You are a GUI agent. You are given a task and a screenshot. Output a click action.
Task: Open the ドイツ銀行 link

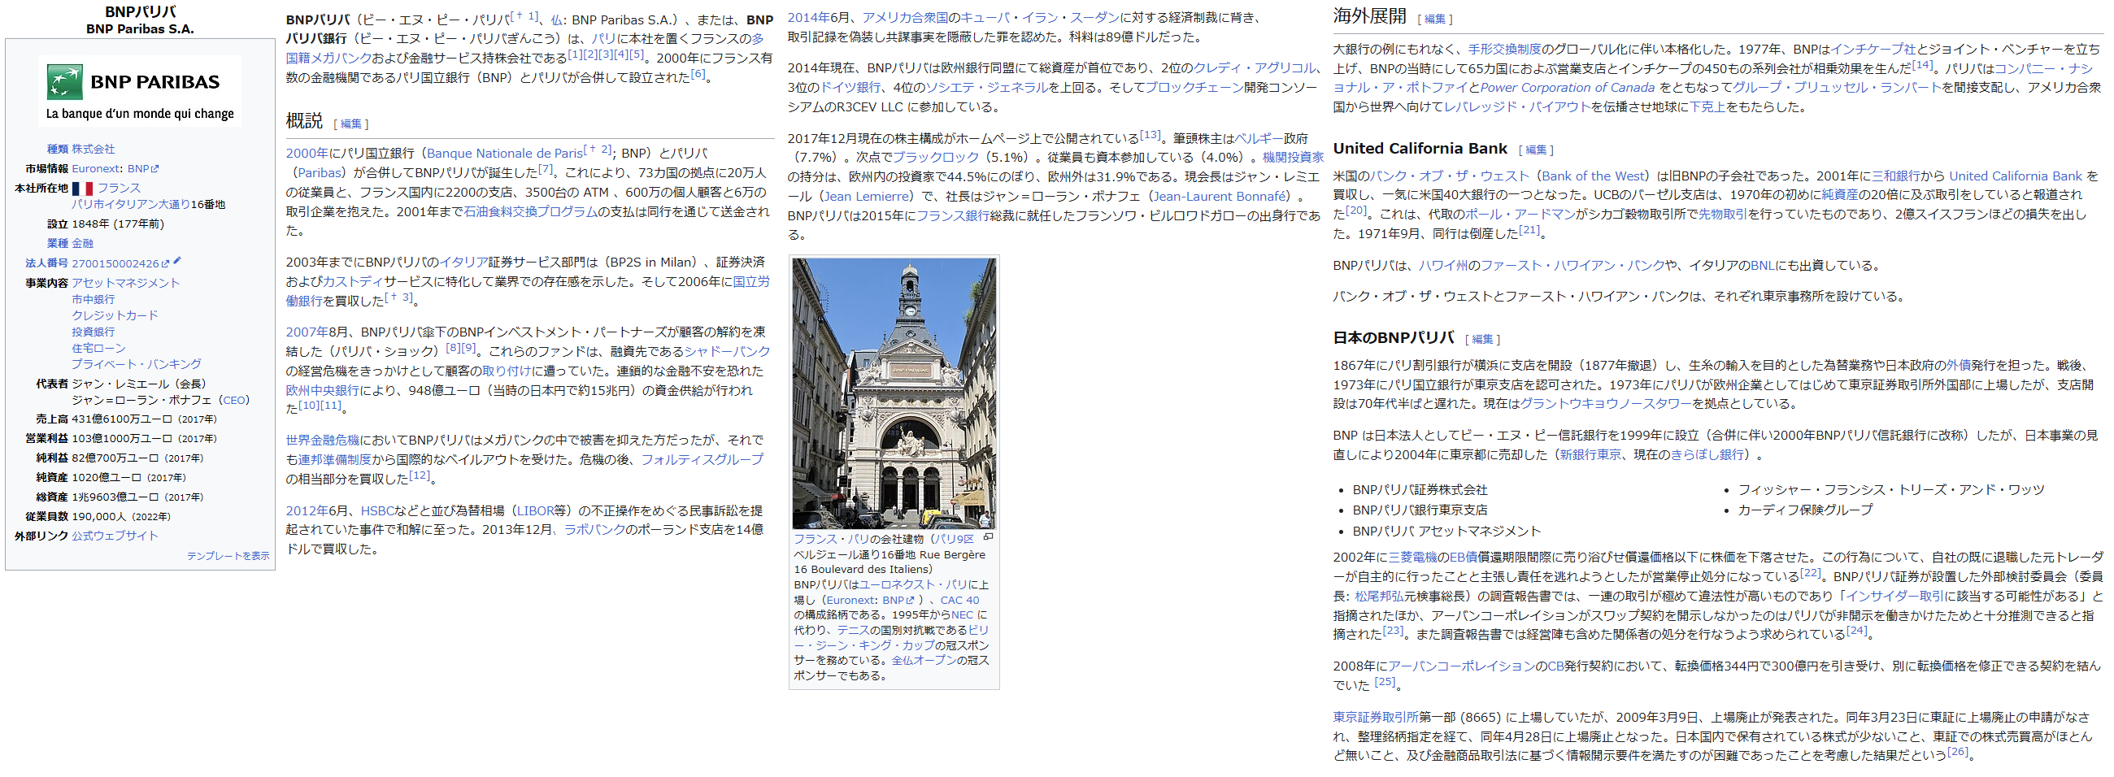tap(850, 88)
